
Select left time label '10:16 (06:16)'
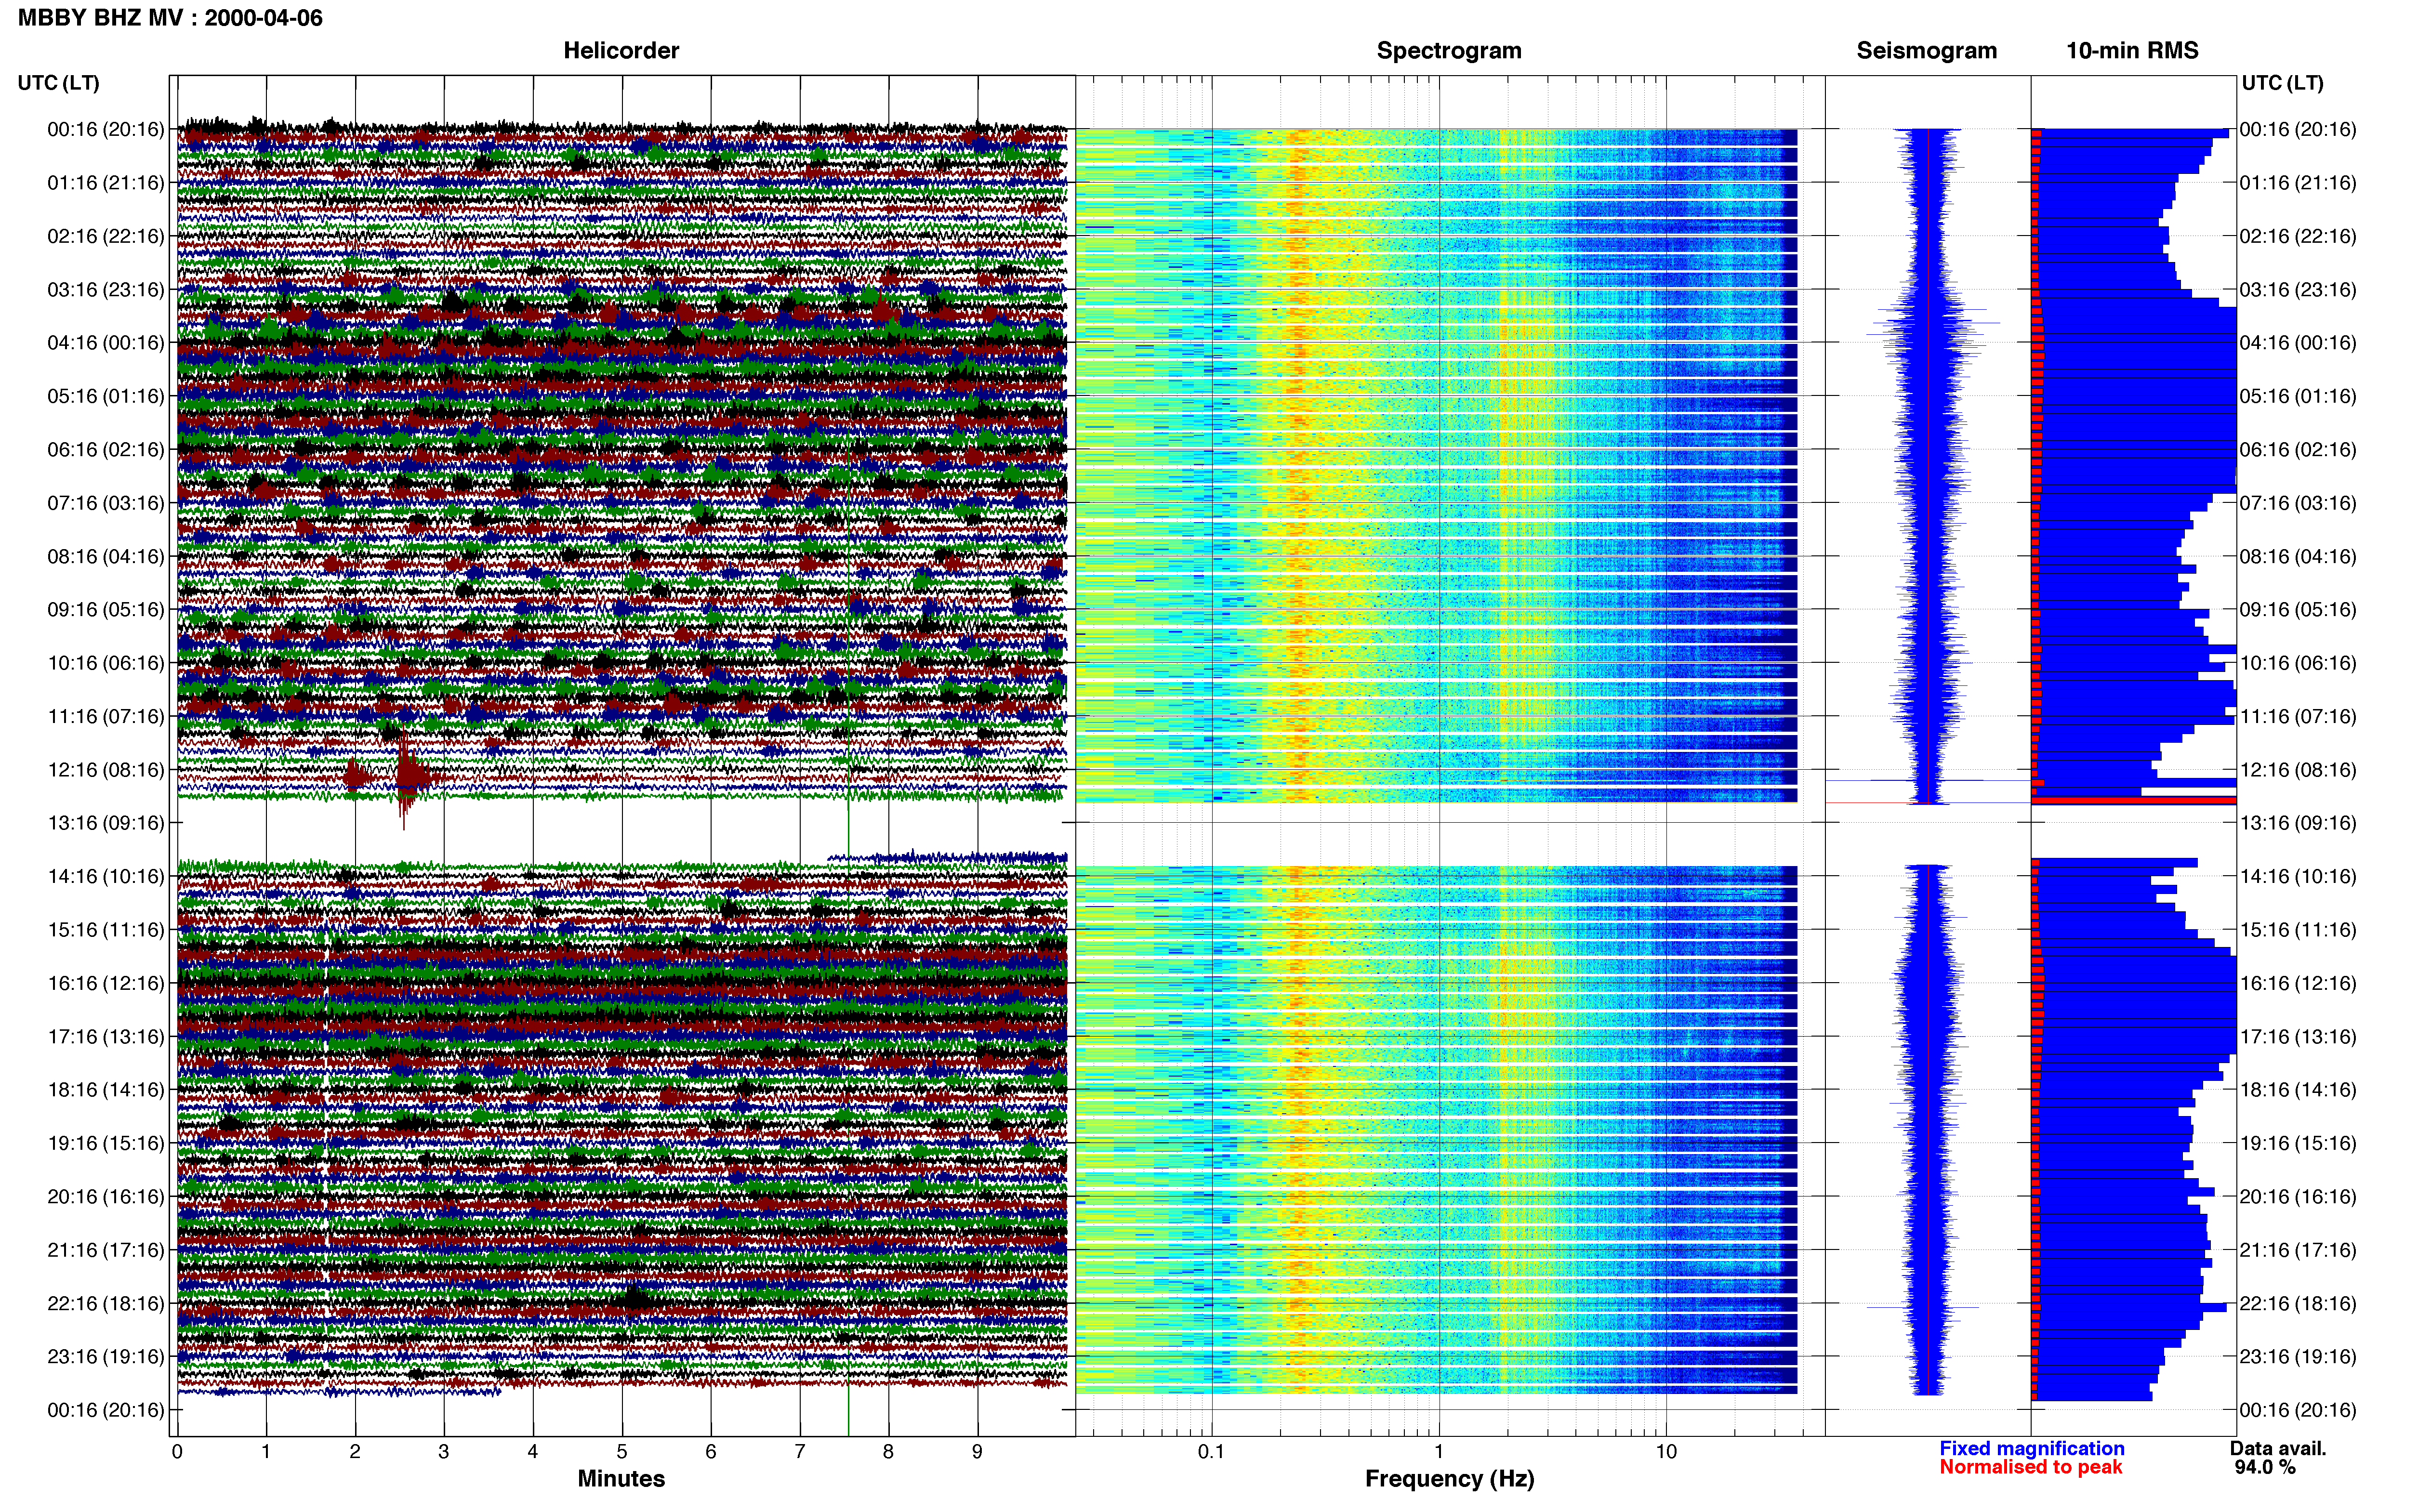tap(106, 663)
